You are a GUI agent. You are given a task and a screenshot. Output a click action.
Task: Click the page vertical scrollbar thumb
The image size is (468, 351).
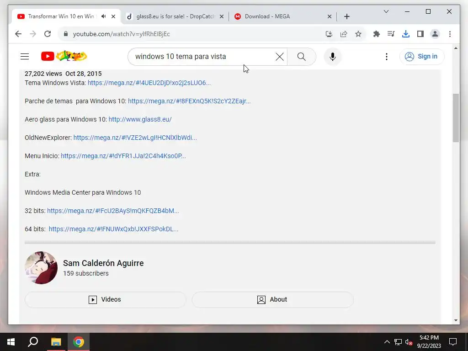(456, 118)
